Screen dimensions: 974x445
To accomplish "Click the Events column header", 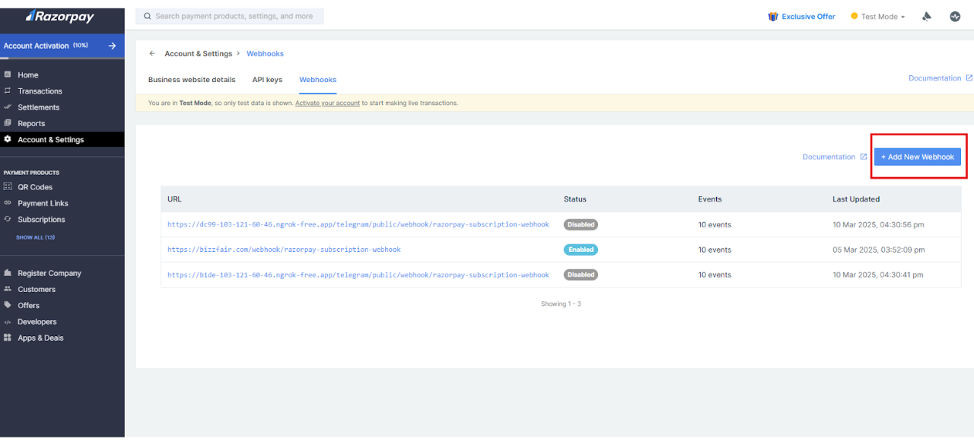I will 710,199.
